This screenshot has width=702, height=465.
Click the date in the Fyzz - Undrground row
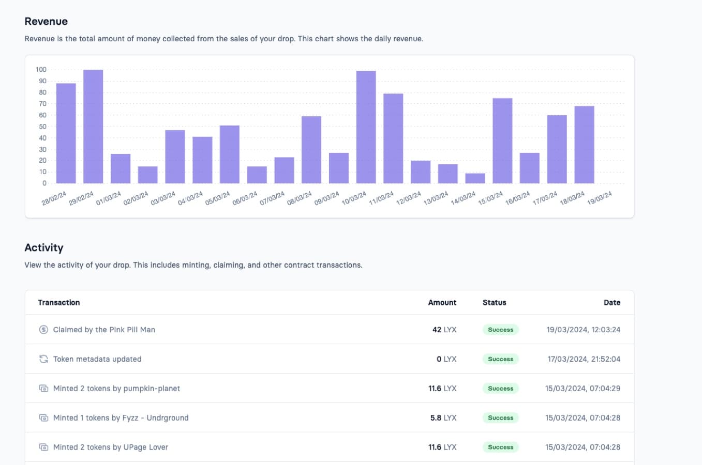(x=583, y=418)
